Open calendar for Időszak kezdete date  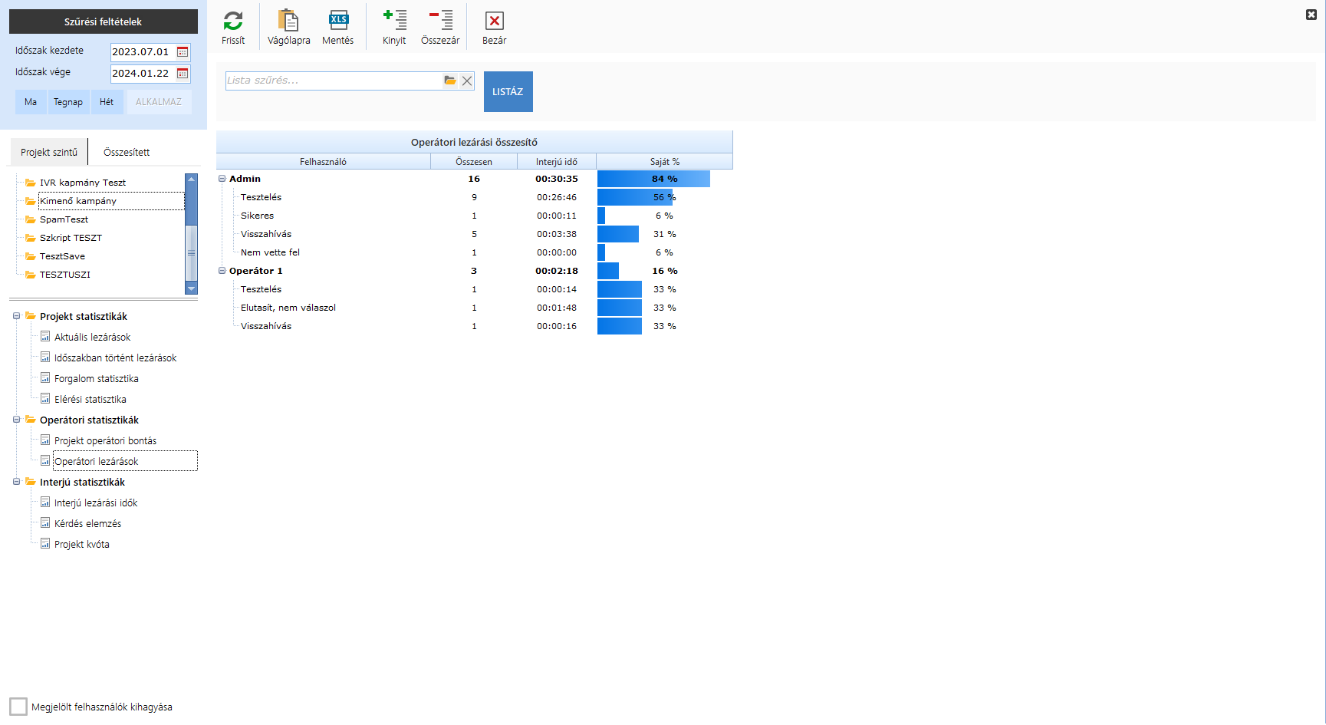[x=183, y=52]
